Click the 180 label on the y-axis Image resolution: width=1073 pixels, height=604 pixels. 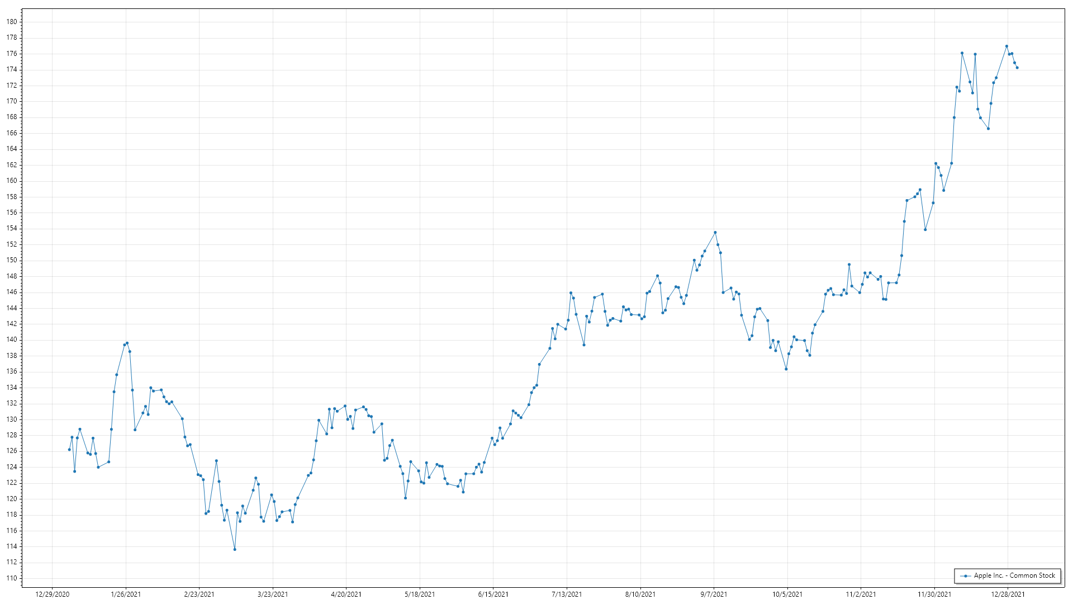click(x=12, y=22)
